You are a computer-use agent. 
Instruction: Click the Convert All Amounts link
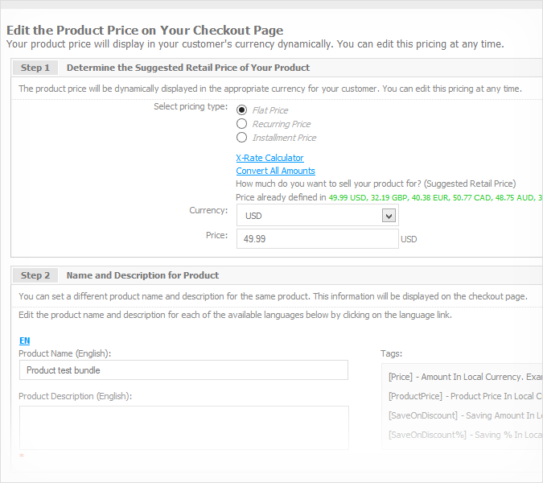(x=275, y=171)
